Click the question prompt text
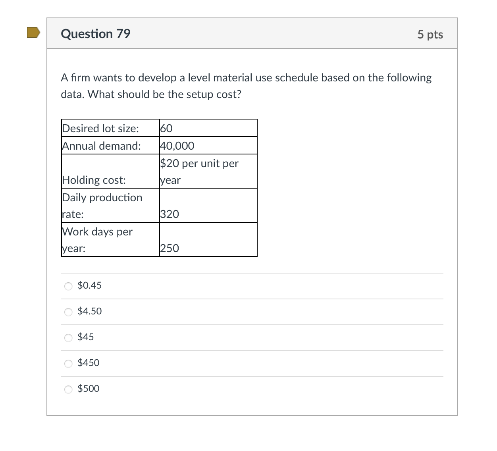 246,86
